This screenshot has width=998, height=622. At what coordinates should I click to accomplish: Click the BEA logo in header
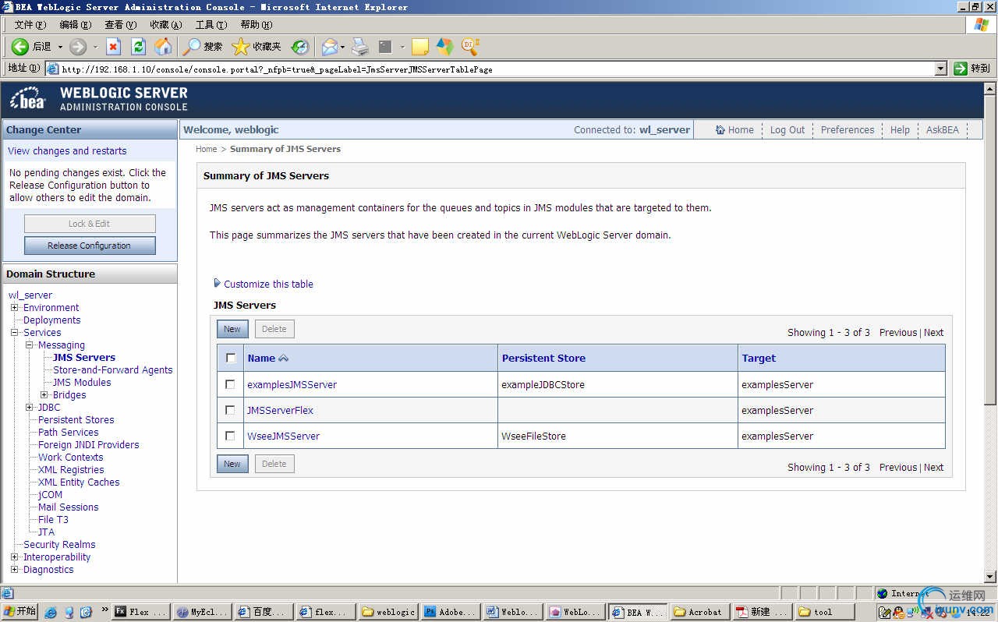(x=28, y=99)
